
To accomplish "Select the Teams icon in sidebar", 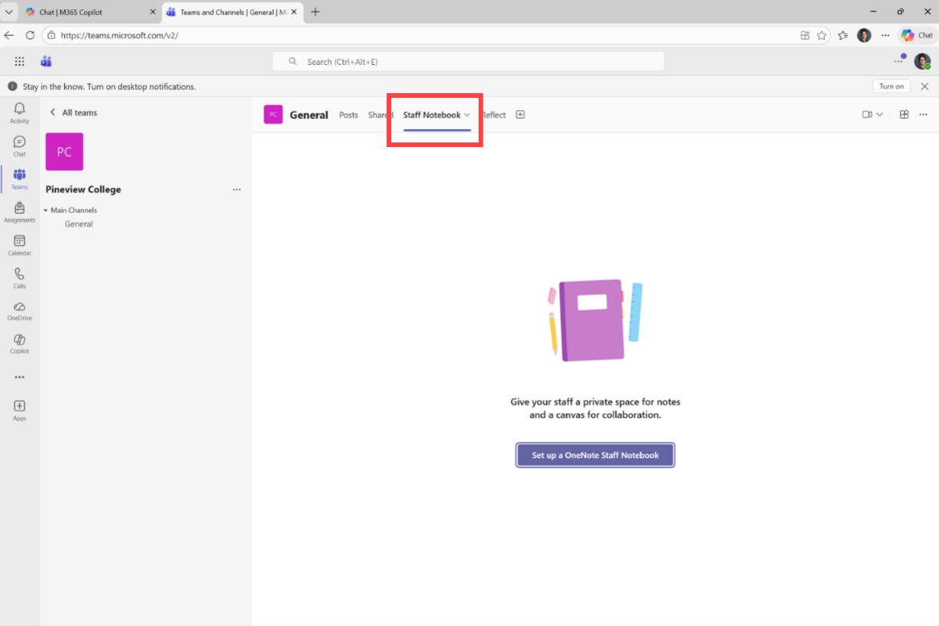I will 20,179.
